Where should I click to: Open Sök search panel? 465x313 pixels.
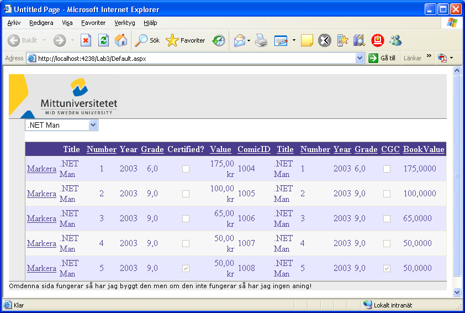[x=147, y=40]
